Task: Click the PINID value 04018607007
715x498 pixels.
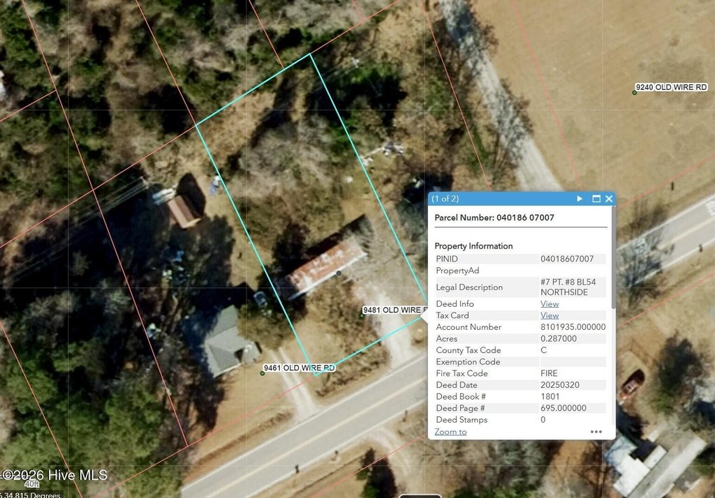Action: pos(567,259)
